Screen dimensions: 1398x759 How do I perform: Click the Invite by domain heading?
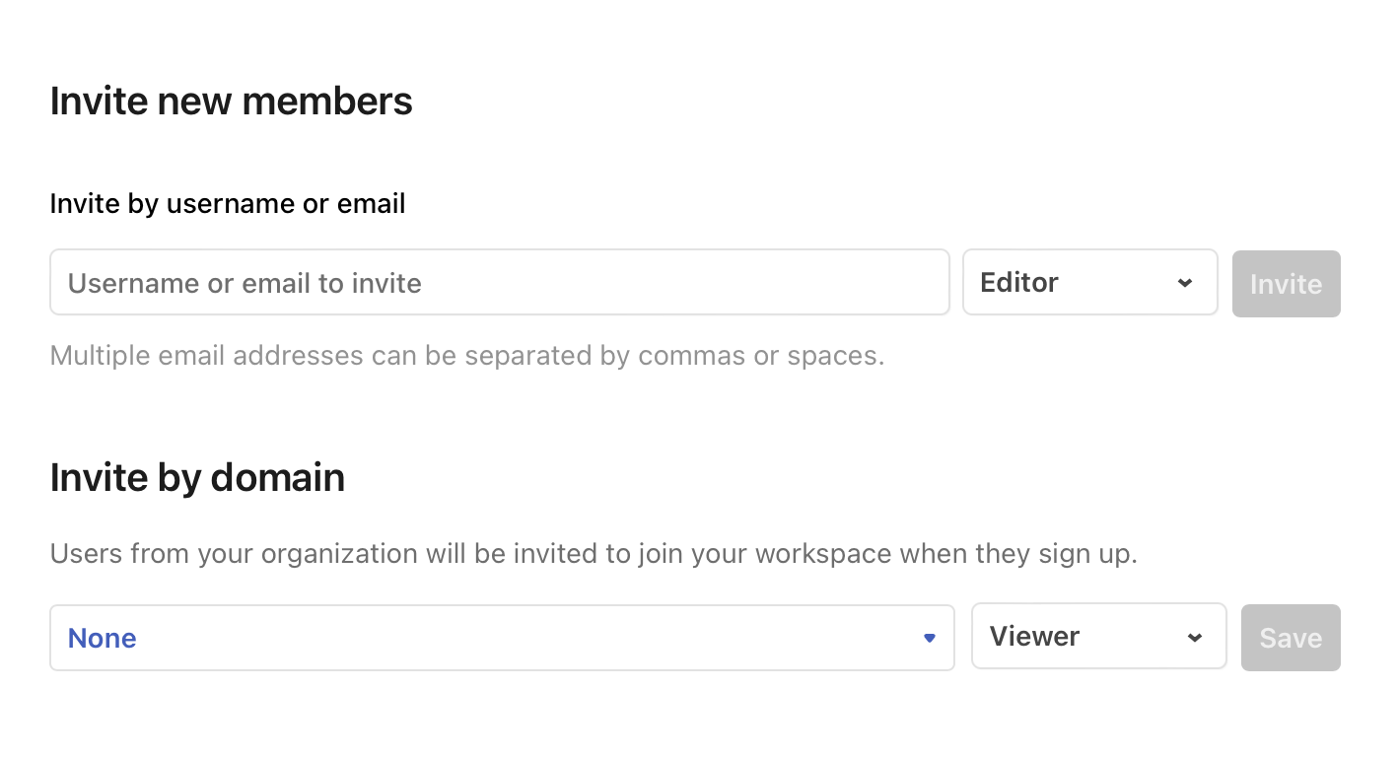point(197,477)
